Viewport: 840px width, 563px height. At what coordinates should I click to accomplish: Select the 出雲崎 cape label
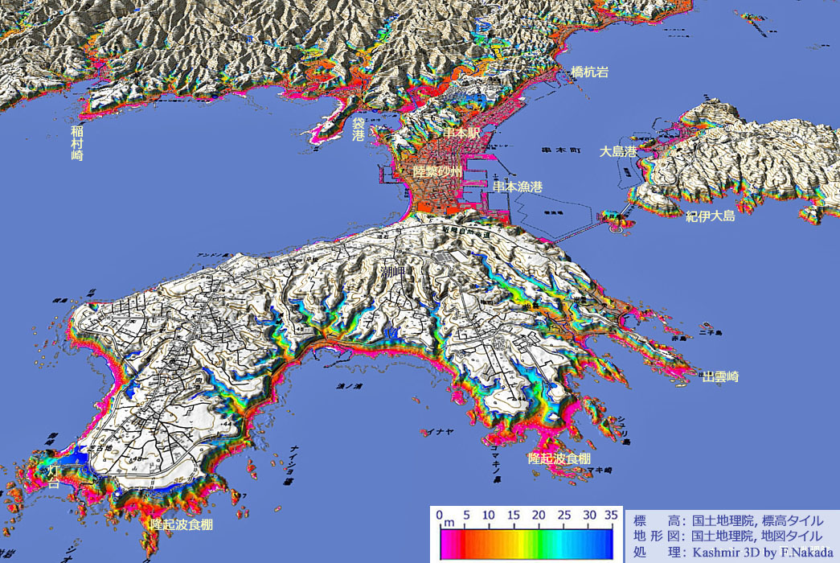(x=720, y=376)
